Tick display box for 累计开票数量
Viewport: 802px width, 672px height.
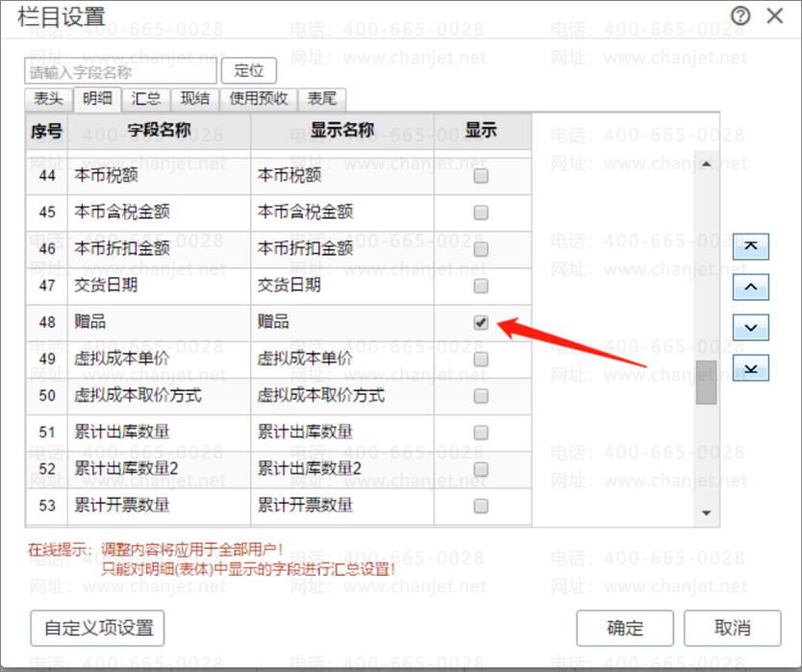click(x=481, y=506)
